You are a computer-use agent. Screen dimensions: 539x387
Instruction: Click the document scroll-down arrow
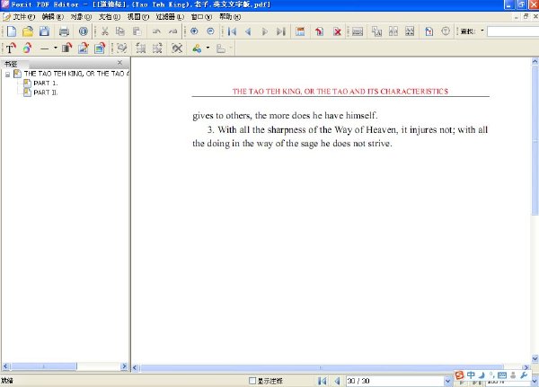coord(535,358)
